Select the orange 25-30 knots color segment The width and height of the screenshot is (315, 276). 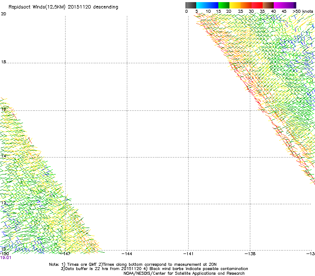coord(246,5)
